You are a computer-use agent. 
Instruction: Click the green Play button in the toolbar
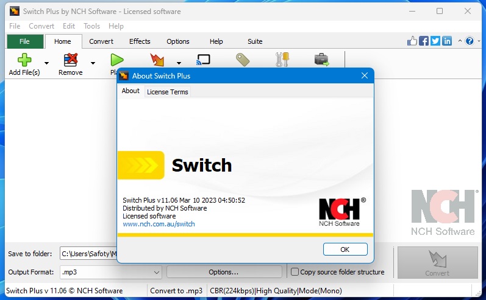pos(117,60)
